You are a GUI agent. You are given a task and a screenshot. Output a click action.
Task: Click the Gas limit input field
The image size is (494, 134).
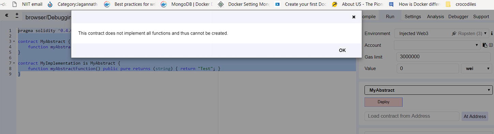click(444, 57)
